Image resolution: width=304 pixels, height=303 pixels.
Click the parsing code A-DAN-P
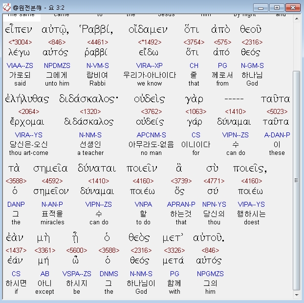pyautogui.click(x=277, y=135)
